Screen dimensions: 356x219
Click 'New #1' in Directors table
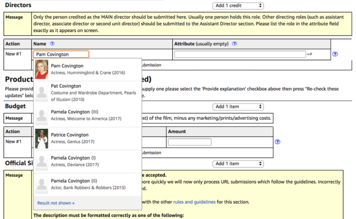click(14, 54)
